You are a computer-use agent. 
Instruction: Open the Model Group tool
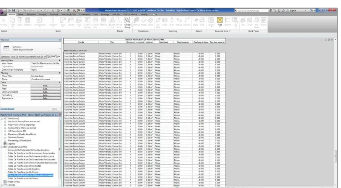tap(127, 23)
